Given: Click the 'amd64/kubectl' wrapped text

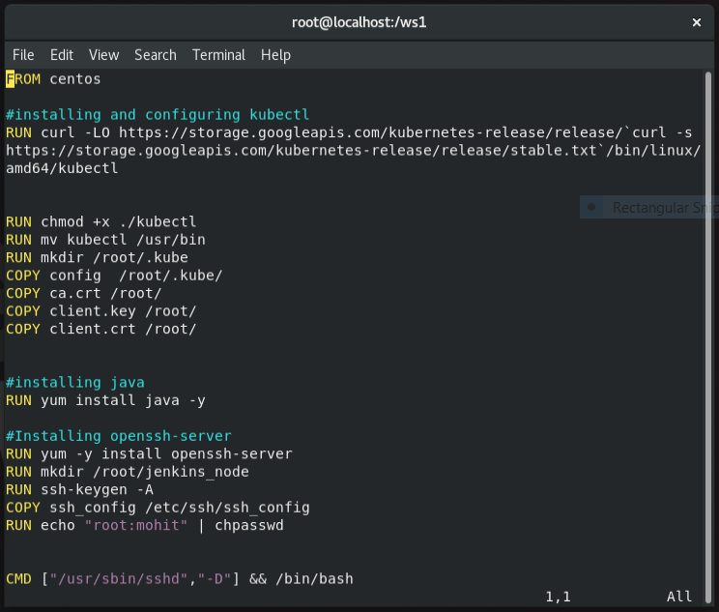Looking at the screenshot, I should pyautogui.click(x=62, y=168).
